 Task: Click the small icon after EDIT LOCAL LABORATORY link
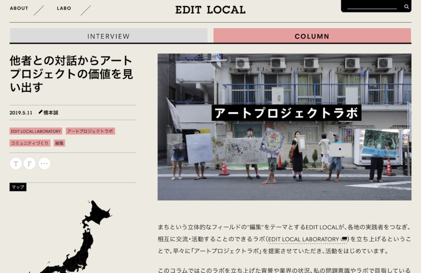coord(344,239)
